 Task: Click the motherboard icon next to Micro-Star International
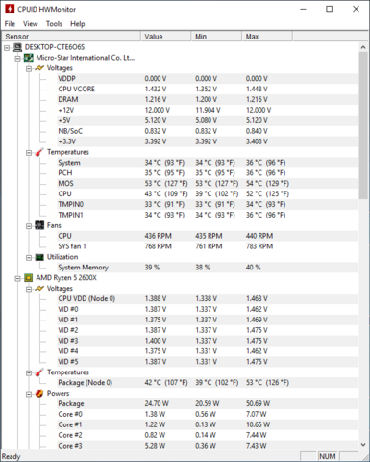coord(29,58)
